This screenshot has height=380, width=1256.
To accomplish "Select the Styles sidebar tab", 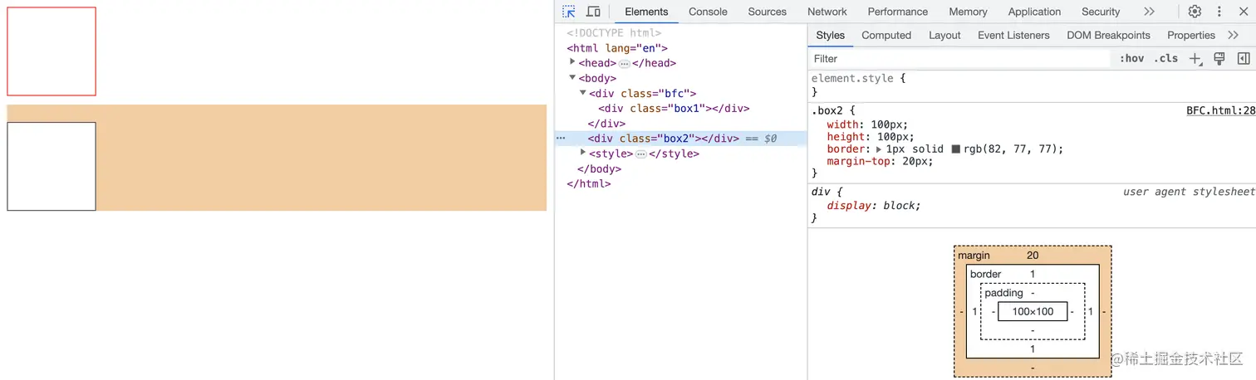I will tap(830, 35).
